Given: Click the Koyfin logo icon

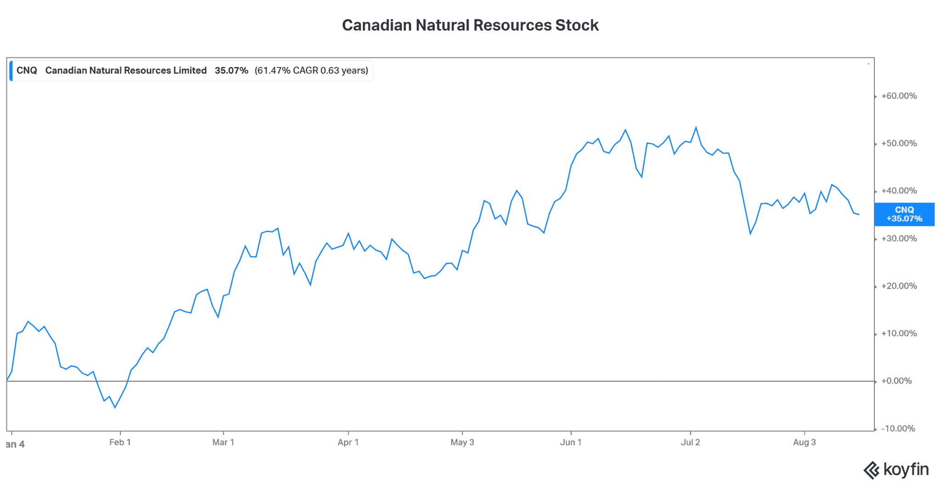Looking at the screenshot, I should [871, 470].
